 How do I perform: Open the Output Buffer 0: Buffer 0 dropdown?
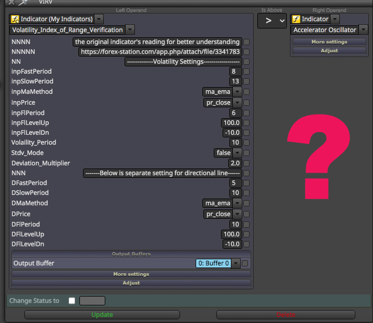[236, 263]
